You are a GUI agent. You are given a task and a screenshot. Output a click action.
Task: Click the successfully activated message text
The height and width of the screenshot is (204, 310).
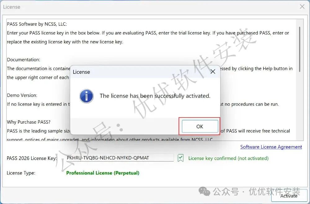[x=155, y=96]
